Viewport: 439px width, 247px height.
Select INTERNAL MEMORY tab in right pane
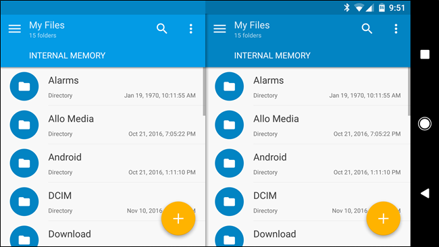[272, 55]
